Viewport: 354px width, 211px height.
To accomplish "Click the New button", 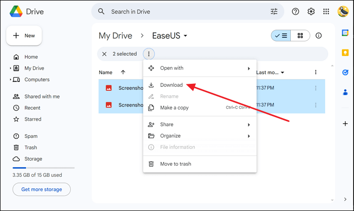I will (24, 36).
